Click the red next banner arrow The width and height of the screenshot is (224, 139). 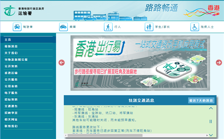[x=219, y=62]
